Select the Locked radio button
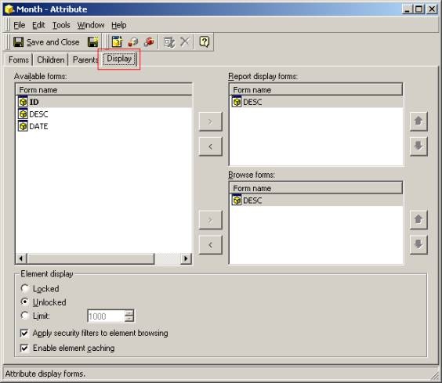The width and height of the screenshot is (442, 383). pos(25,288)
